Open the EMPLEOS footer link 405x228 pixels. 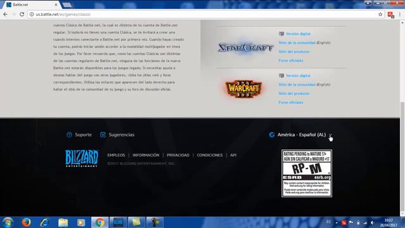point(116,155)
